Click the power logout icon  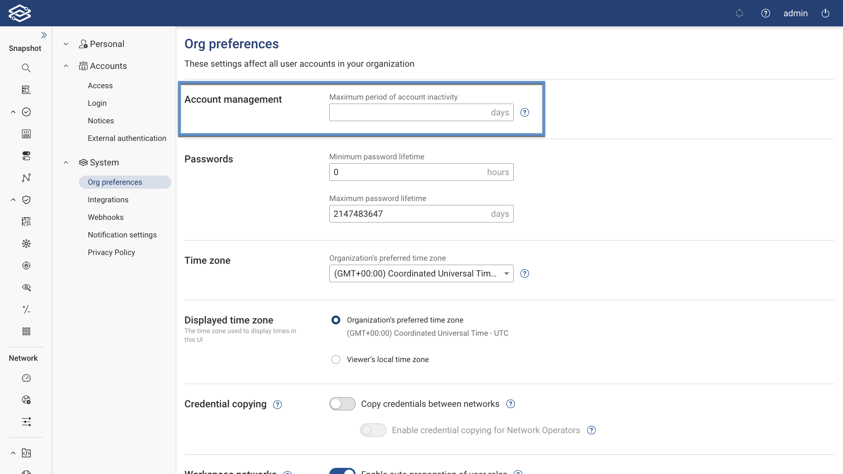[x=825, y=13]
